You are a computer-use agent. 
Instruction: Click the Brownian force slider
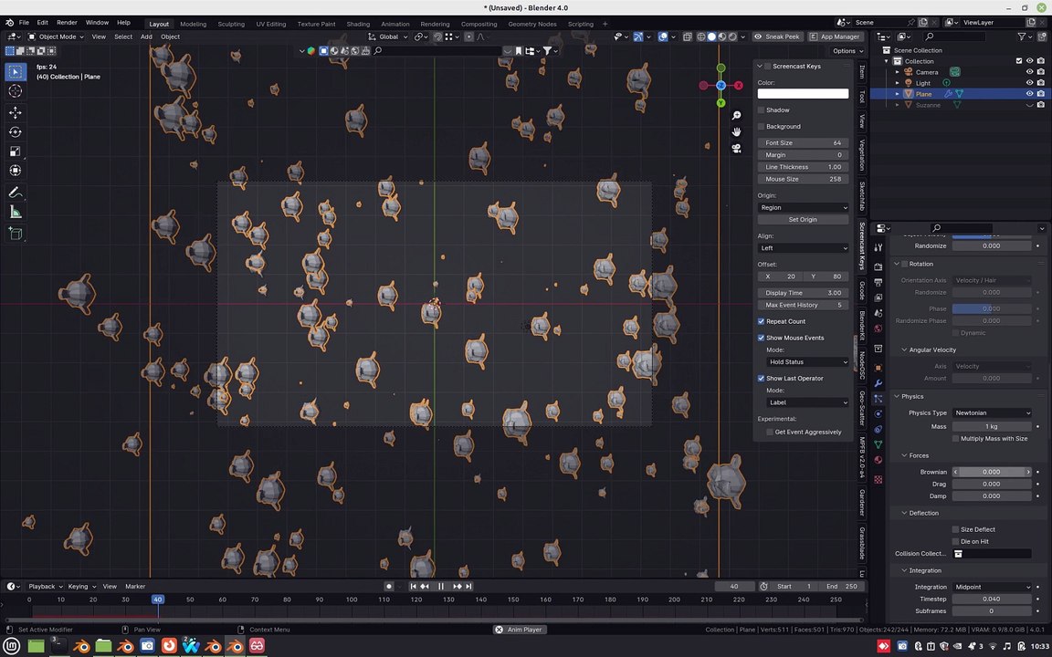pyautogui.click(x=992, y=472)
